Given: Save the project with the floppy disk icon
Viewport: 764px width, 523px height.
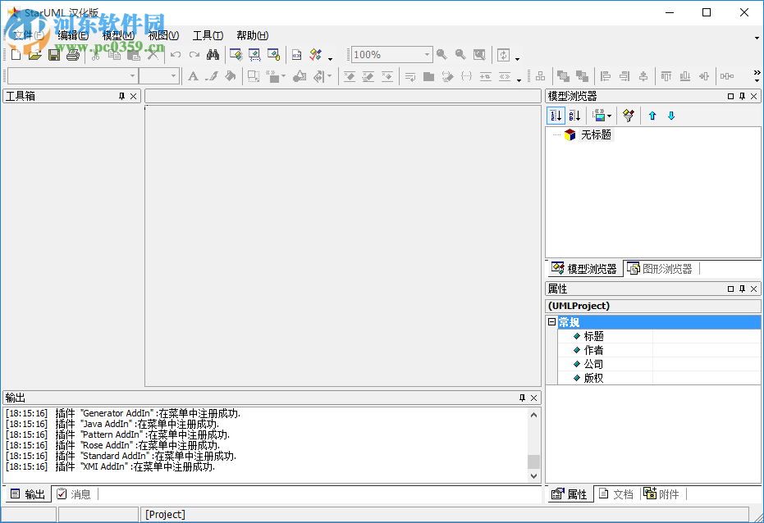Looking at the screenshot, I should 53,54.
